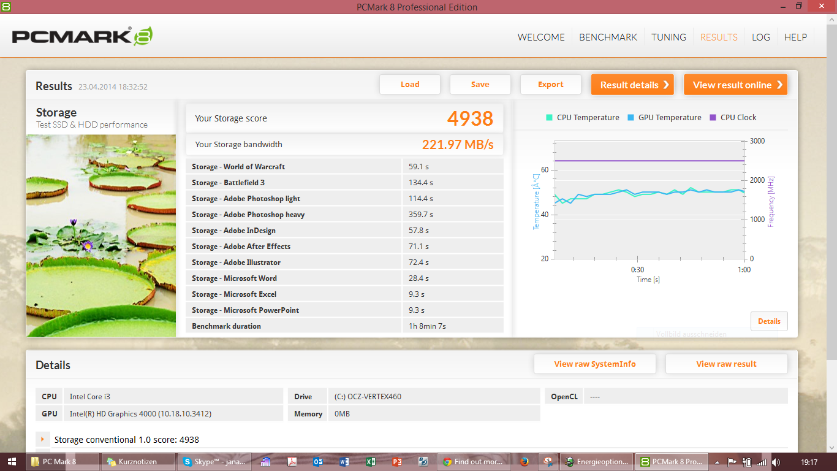Switch to Kurznotizen in the taskbar

139,462
